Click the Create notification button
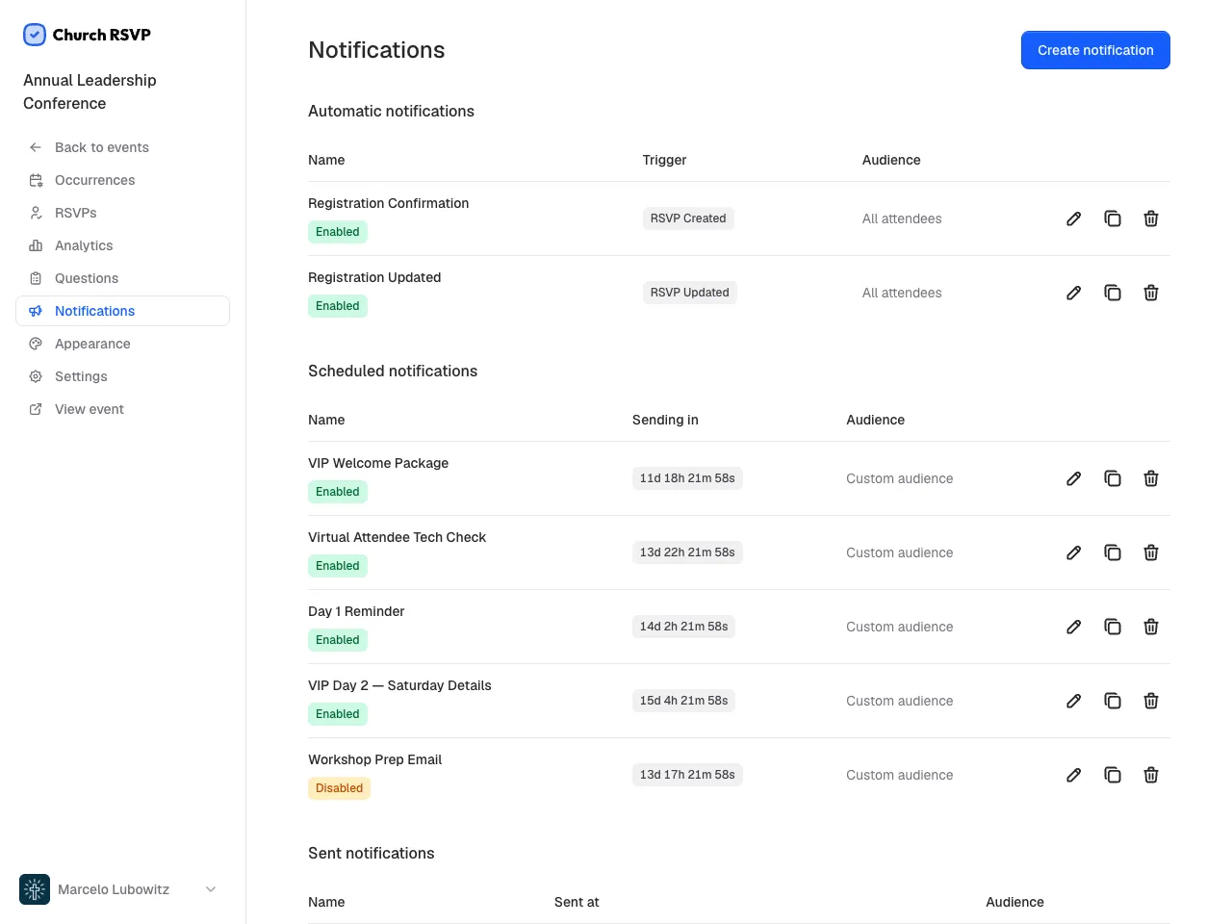1232x924 pixels. coord(1095,50)
